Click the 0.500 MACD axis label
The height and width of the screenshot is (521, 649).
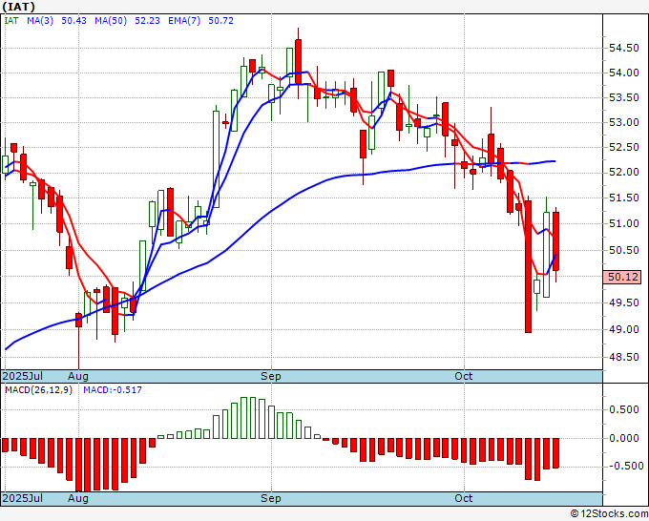coord(624,409)
